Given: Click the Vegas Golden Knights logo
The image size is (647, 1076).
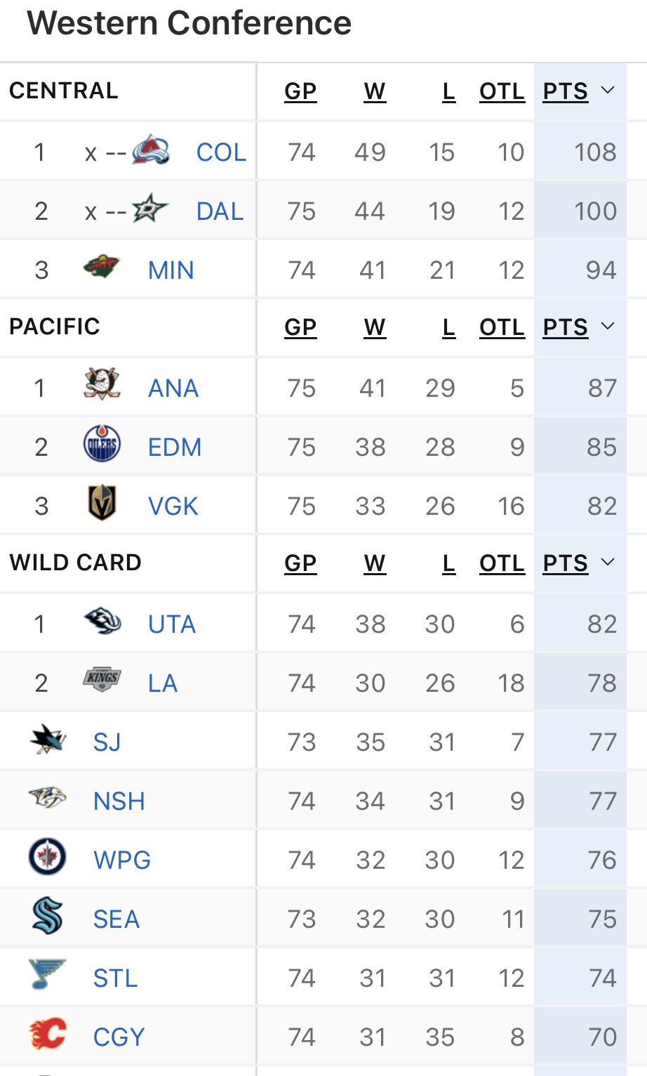Looking at the screenshot, I should 102,504.
